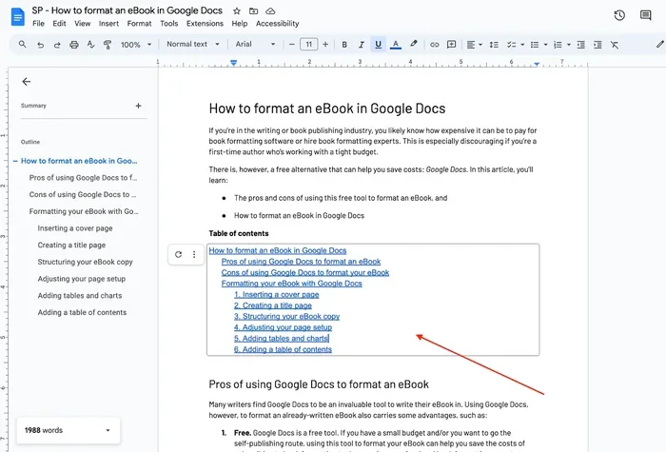Screen dimensions: 666x452
Task: Open table of contents more options
Action: click(x=194, y=254)
